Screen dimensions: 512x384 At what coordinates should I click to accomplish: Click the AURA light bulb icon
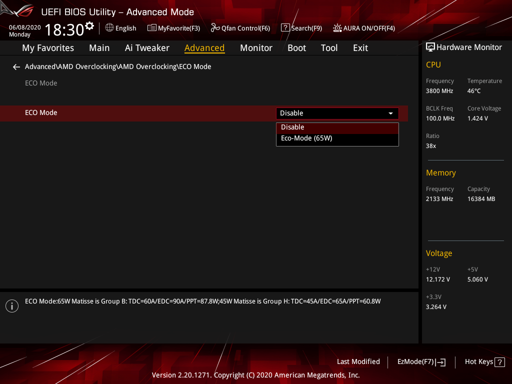click(x=337, y=28)
